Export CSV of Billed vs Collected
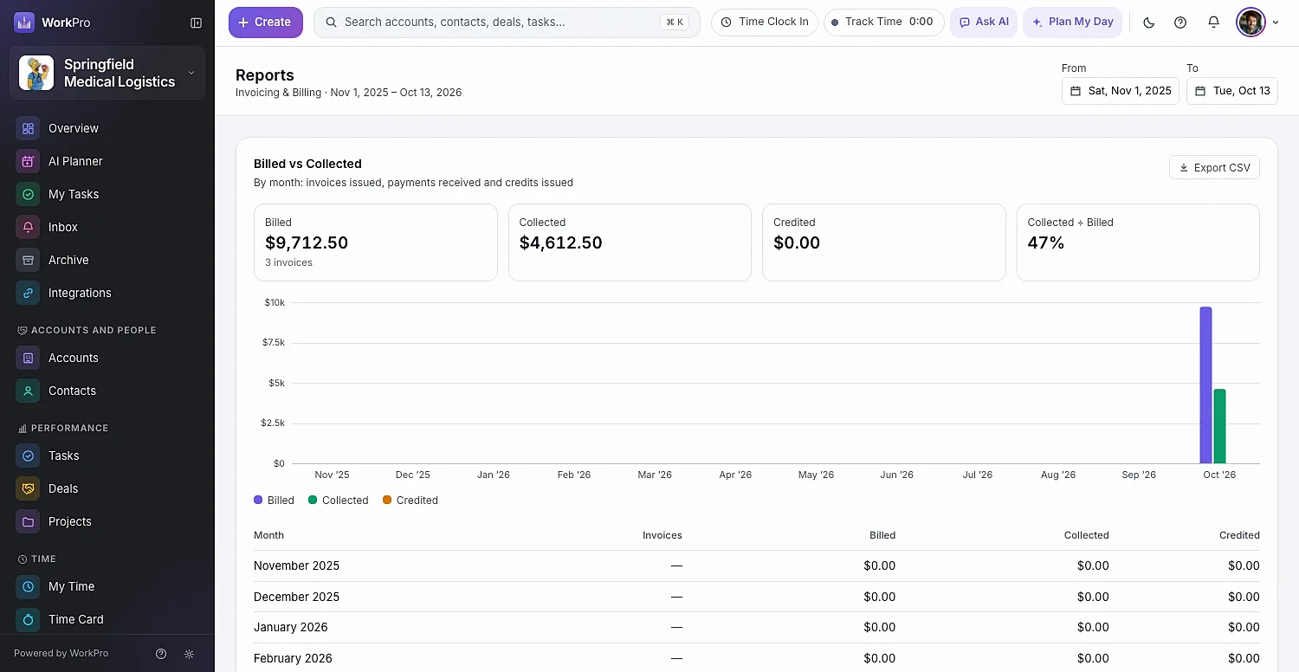The image size is (1299, 672). (1214, 168)
